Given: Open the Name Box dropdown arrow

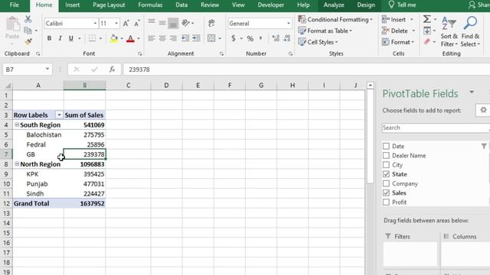Looking at the screenshot, I should click(47, 69).
